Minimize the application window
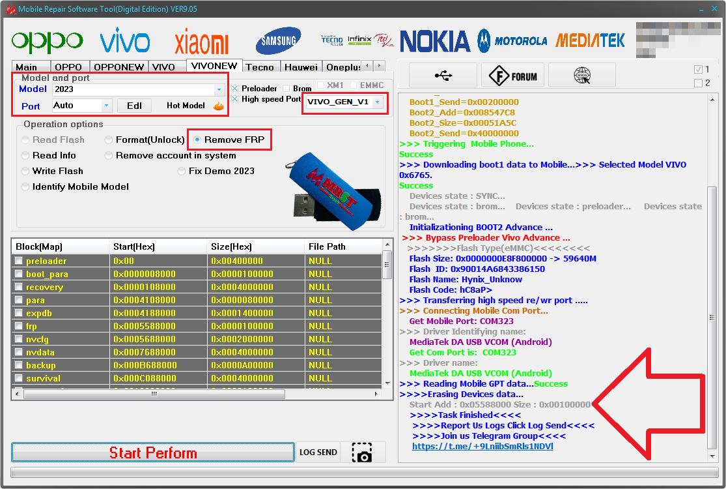 [x=703, y=9]
